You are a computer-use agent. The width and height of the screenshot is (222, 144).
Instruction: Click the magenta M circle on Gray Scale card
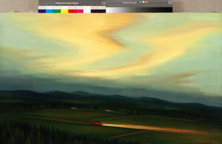(147, 2)
